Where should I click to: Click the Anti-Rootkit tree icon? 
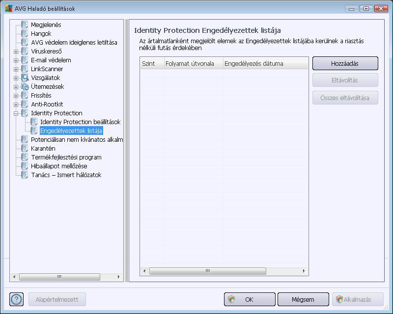coord(25,104)
